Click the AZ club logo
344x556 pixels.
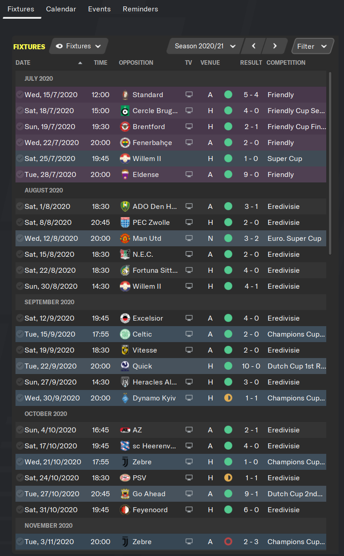125,430
